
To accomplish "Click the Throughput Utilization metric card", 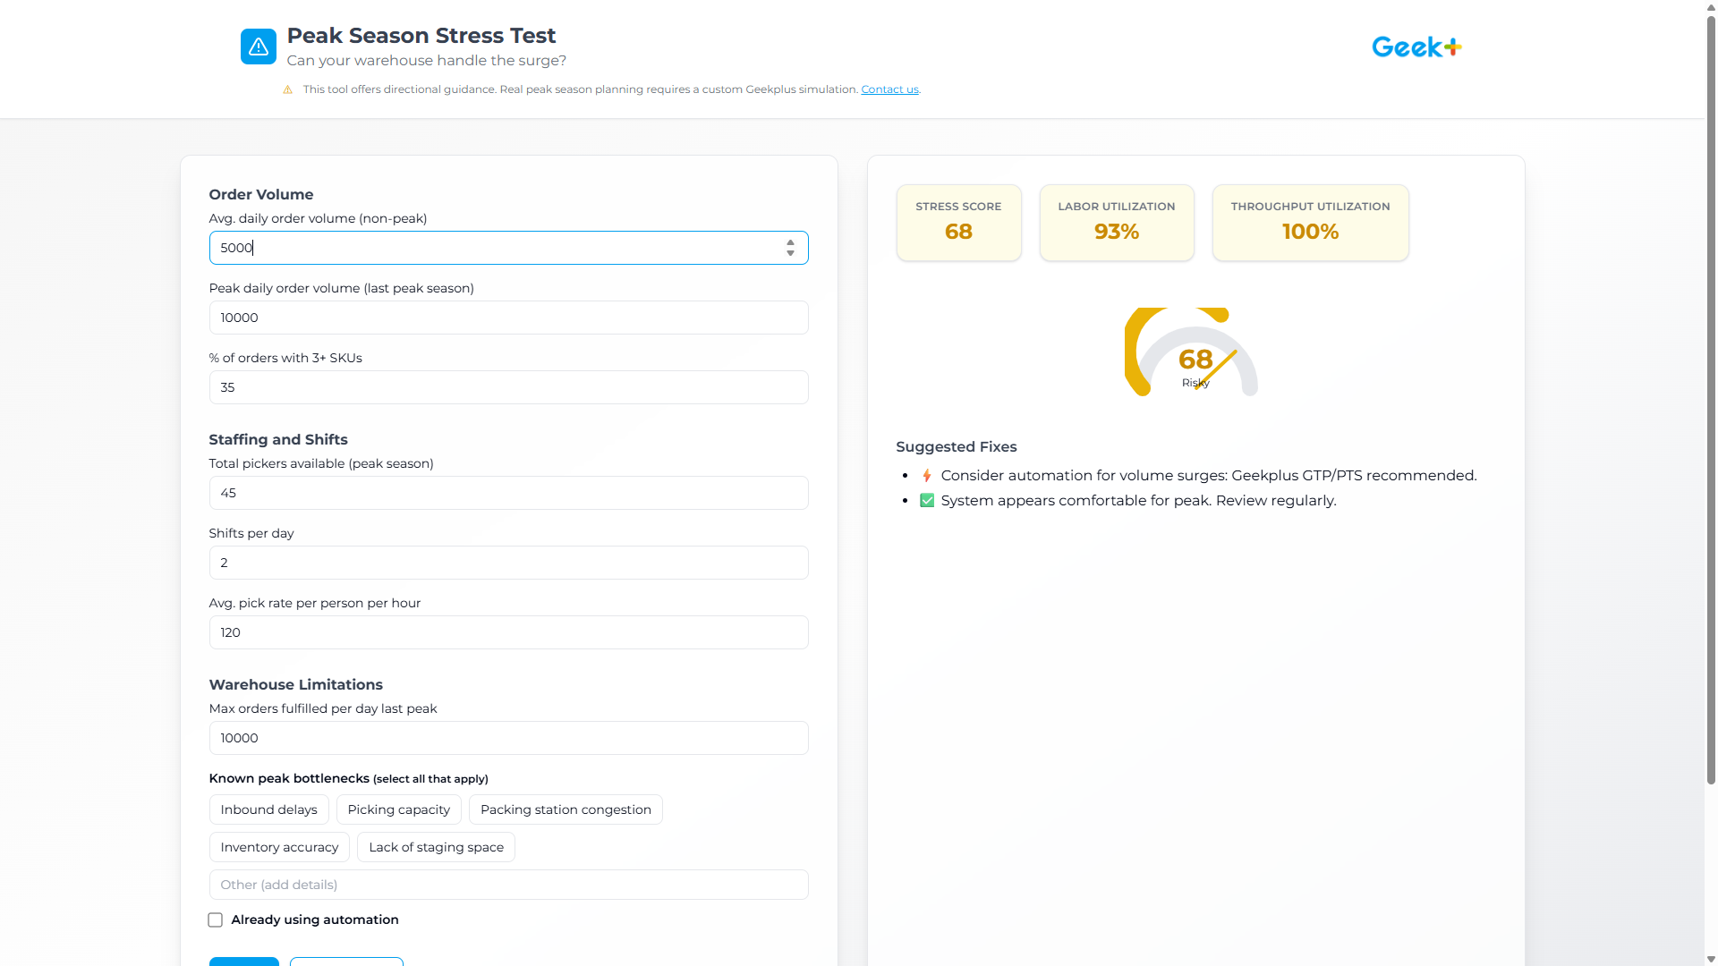I will pos(1310,223).
